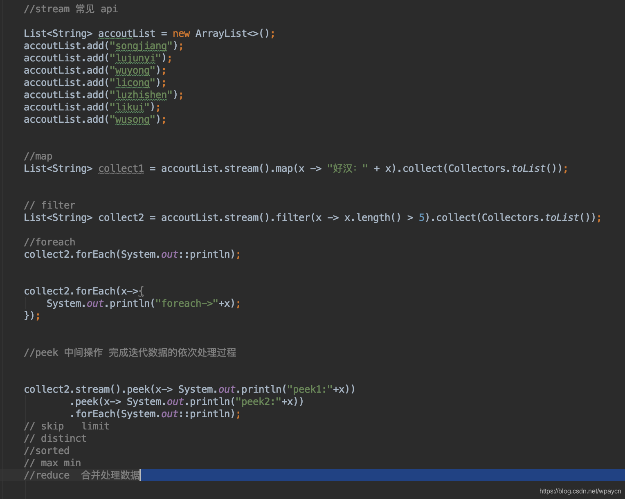625x499 pixels.
Task: Click toList in the map line
Action: click(528, 169)
